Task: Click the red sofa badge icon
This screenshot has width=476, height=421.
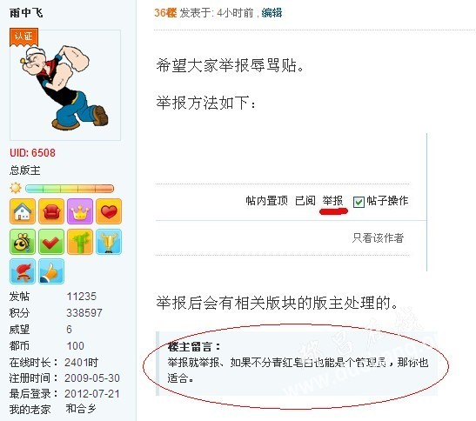Action: click(x=51, y=211)
